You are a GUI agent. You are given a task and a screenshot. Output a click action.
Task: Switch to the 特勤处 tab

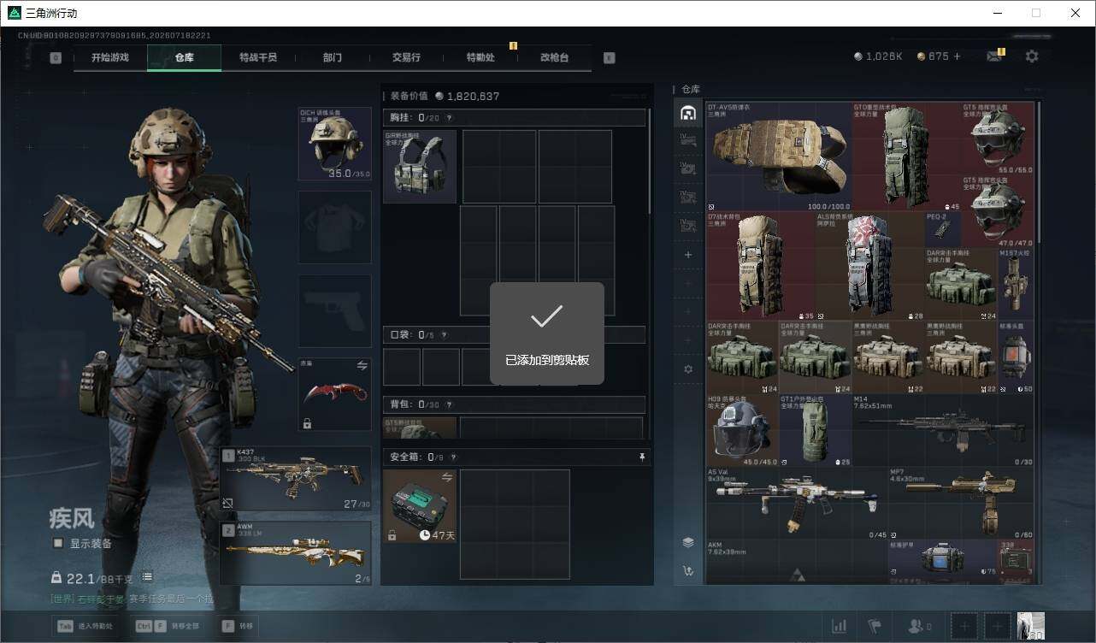pos(480,57)
